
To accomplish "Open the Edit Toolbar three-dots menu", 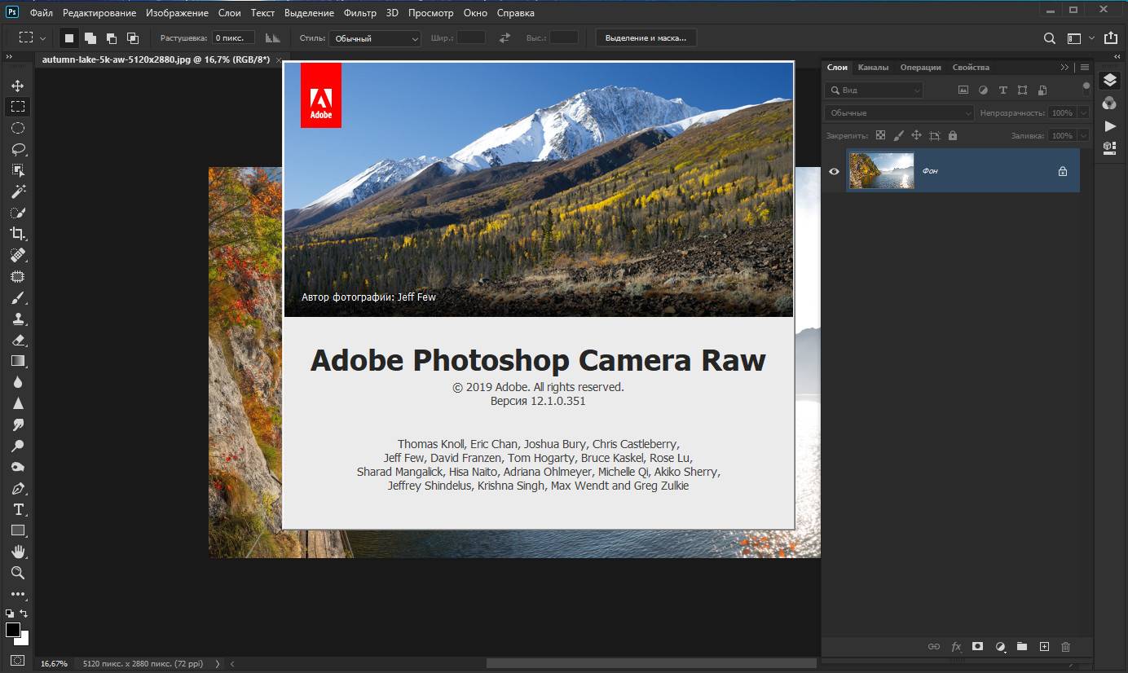I will [17, 594].
